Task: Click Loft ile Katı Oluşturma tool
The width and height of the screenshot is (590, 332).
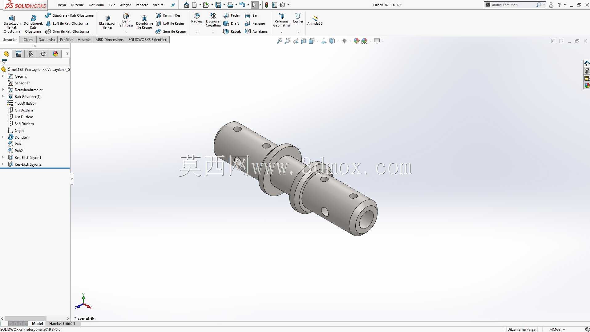Action: (67, 23)
